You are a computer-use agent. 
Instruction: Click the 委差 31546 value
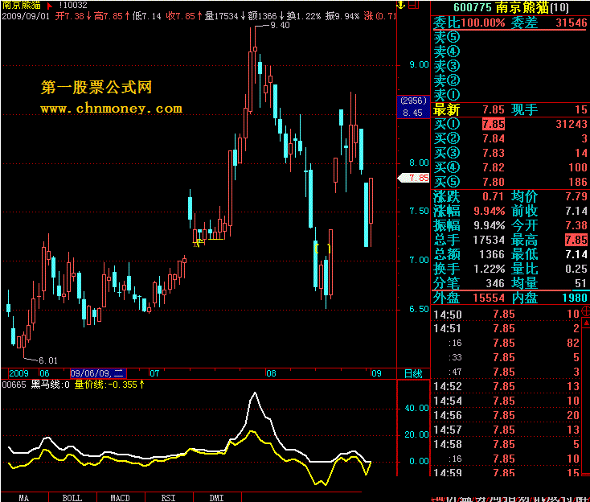coord(572,23)
